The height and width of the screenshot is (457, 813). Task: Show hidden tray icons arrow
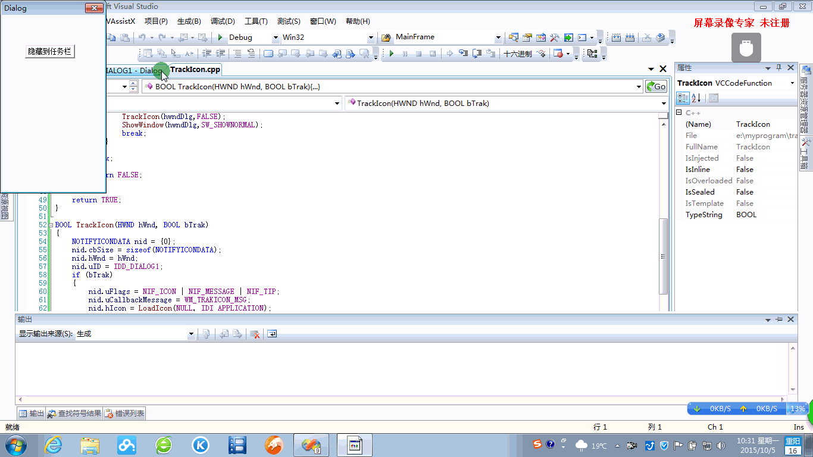coord(617,446)
